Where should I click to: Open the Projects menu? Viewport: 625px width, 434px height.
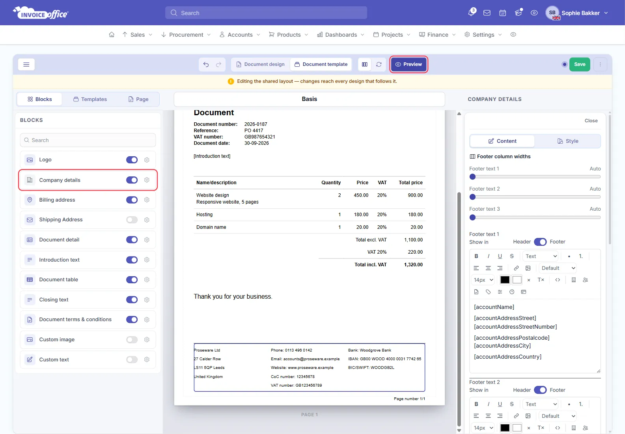click(x=392, y=35)
